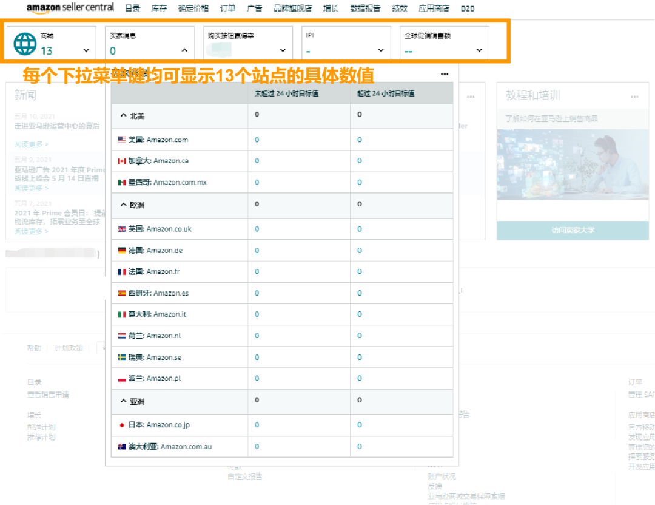Open the 品牌旗舰店 menu

point(292,8)
